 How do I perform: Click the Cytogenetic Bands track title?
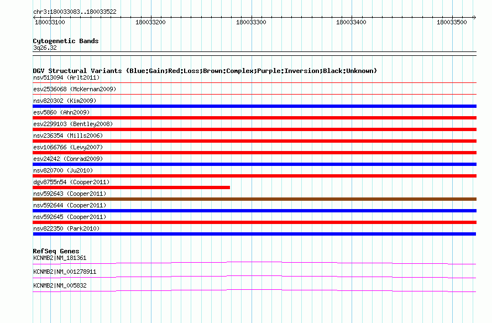point(66,41)
